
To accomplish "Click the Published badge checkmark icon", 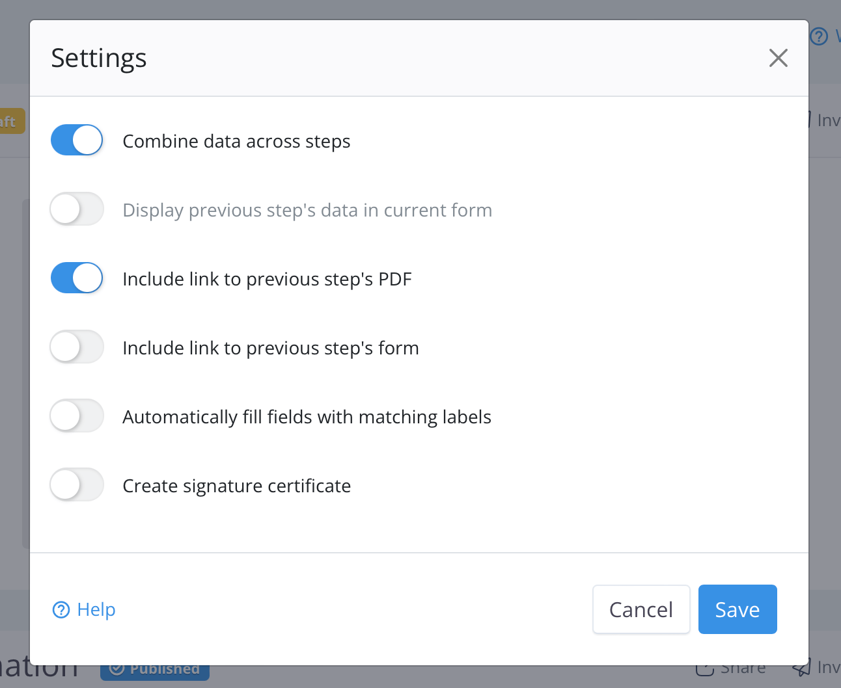I will point(117,668).
